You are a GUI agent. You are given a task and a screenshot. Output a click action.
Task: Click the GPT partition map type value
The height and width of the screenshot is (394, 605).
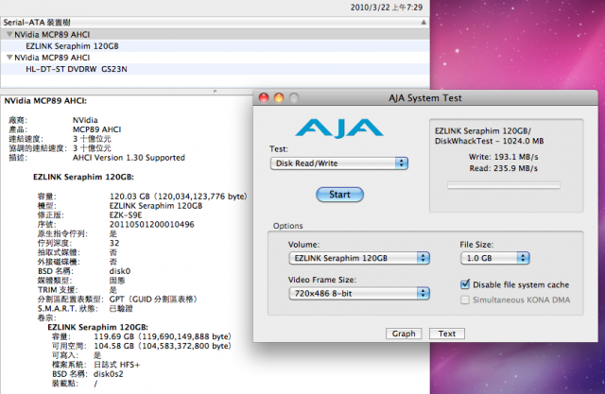(x=153, y=300)
